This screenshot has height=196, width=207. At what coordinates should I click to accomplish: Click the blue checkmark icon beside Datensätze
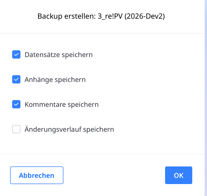16,55
